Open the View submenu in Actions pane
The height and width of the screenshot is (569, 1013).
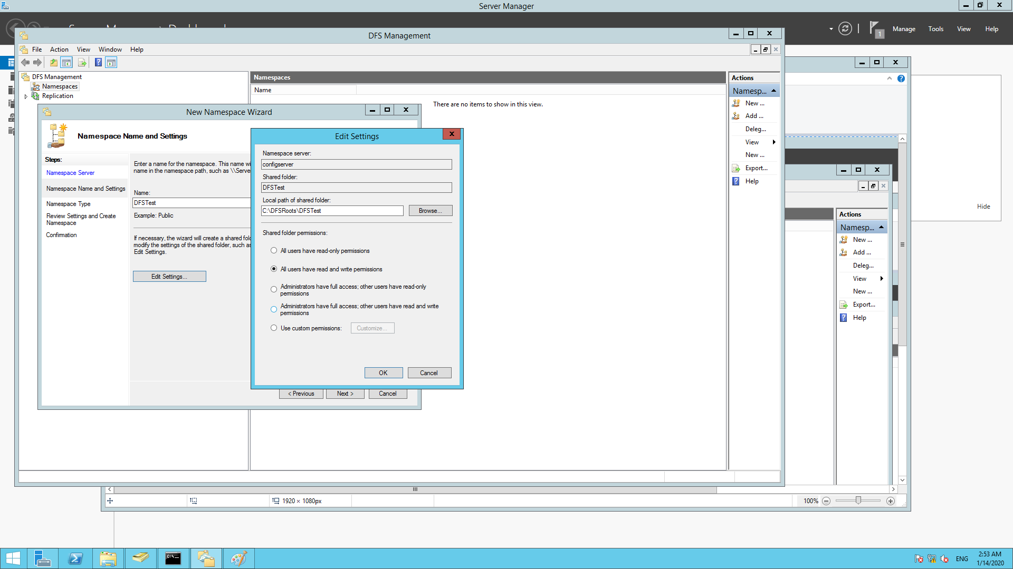click(x=753, y=142)
